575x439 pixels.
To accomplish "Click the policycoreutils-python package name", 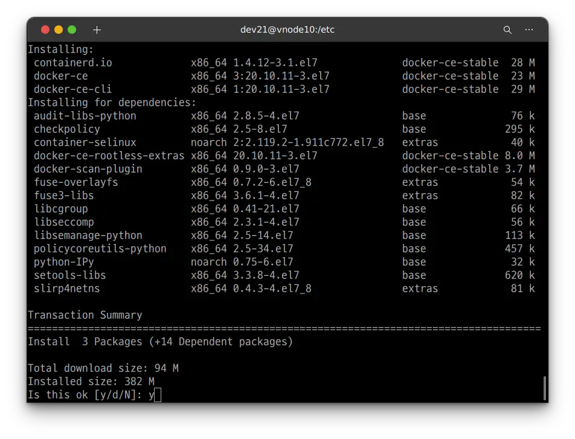I will pyautogui.click(x=100, y=249).
